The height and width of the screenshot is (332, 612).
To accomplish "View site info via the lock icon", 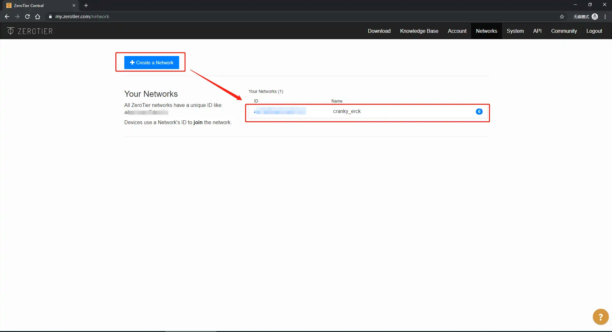I will point(50,17).
